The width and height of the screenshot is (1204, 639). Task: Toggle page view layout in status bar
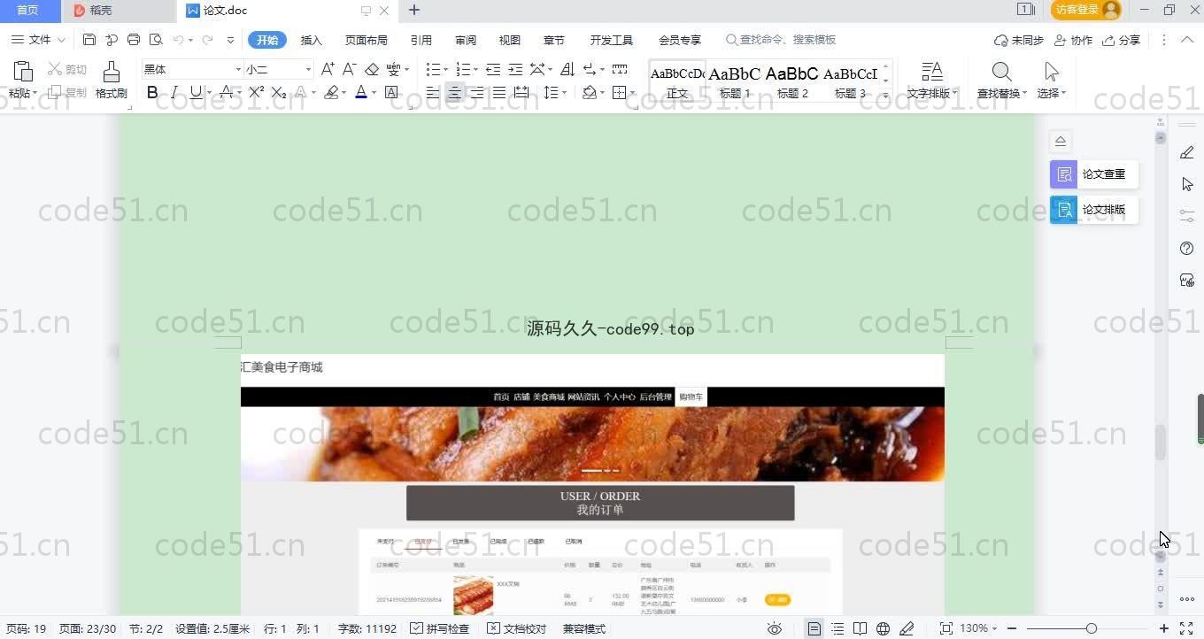(814, 628)
